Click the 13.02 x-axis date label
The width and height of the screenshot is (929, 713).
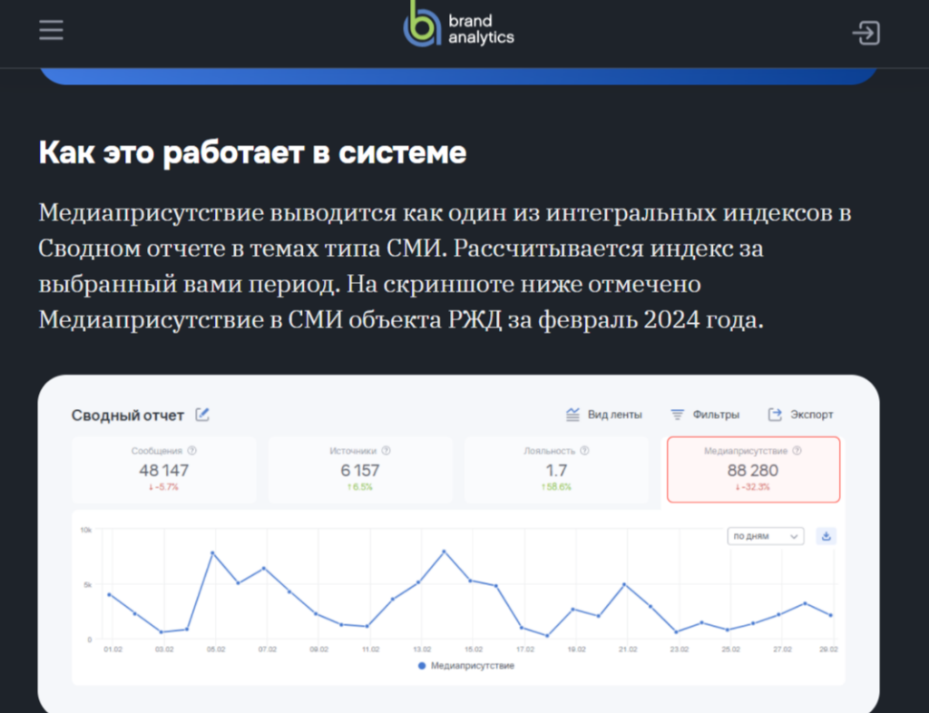pyautogui.click(x=422, y=650)
